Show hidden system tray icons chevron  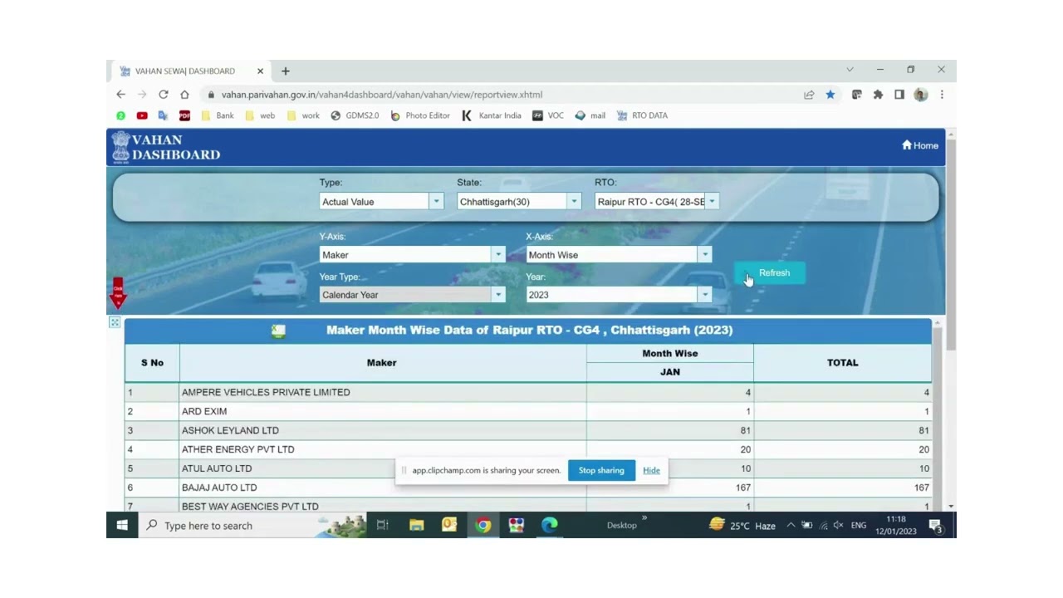coord(791,525)
